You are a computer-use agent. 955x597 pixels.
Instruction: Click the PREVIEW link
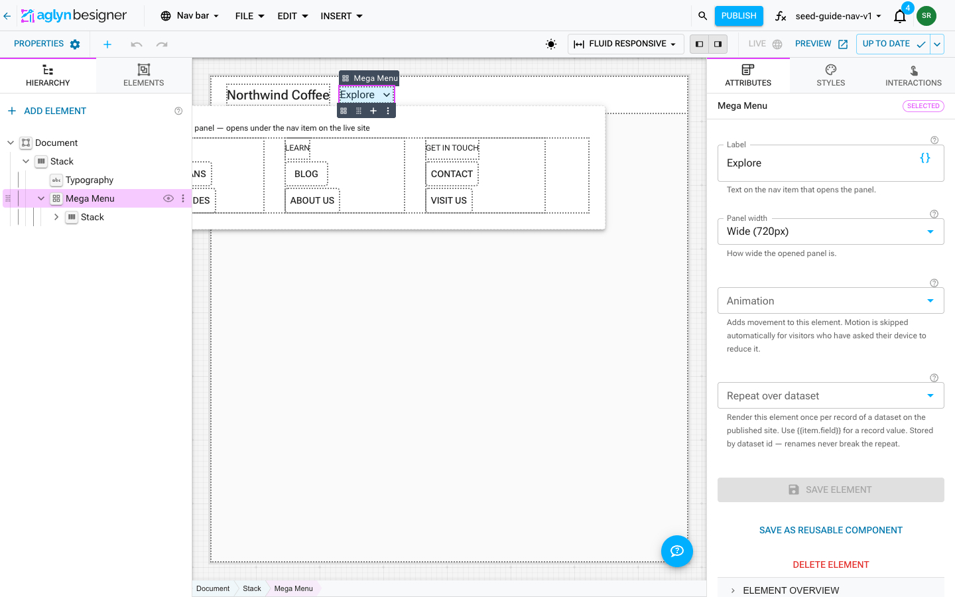(821, 44)
